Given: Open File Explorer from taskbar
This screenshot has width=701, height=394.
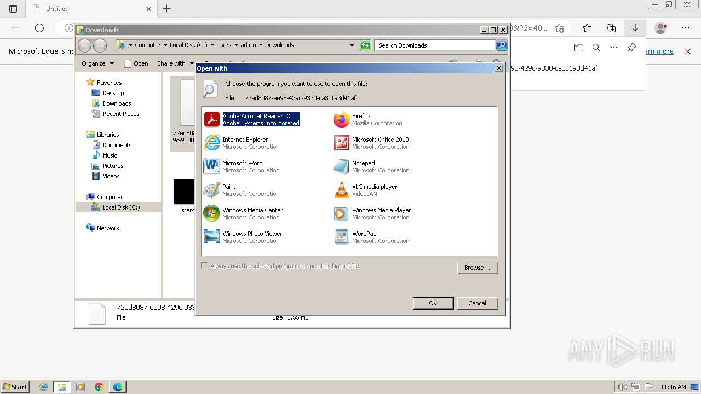Looking at the screenshot, I should click(x=62, y=387).
